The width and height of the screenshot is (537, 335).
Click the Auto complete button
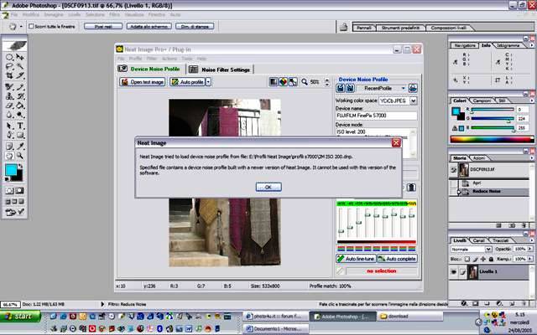click(x=399, y=259)
